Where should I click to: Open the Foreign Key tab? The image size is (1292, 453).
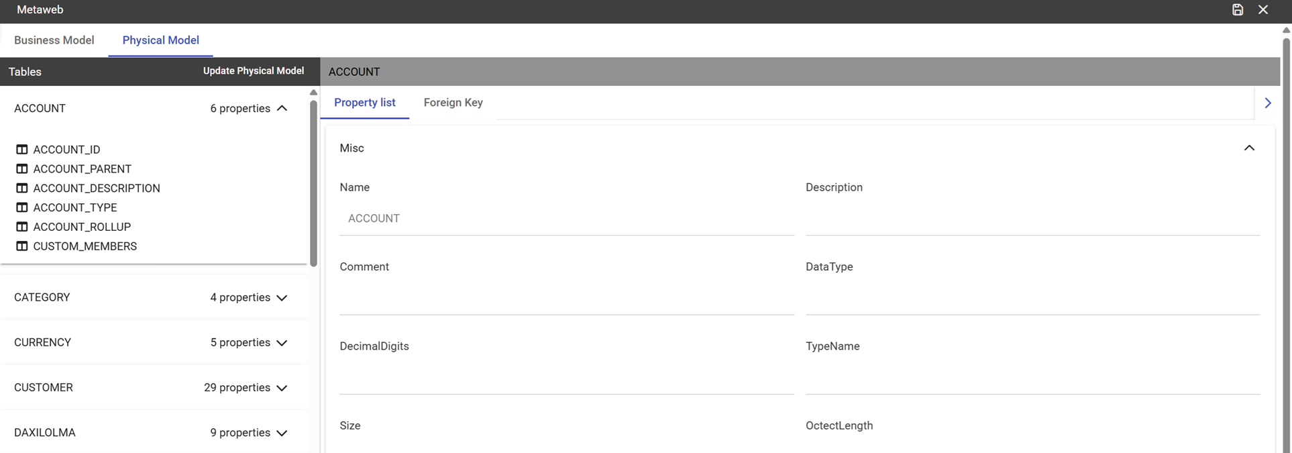tap(453, 103)
